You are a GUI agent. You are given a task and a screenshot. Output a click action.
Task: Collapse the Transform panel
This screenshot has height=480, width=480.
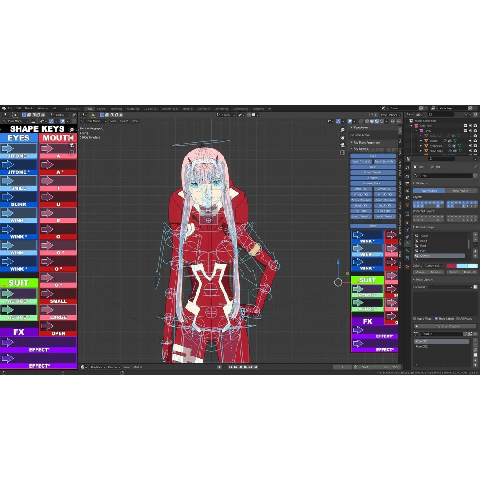point(351,128)
